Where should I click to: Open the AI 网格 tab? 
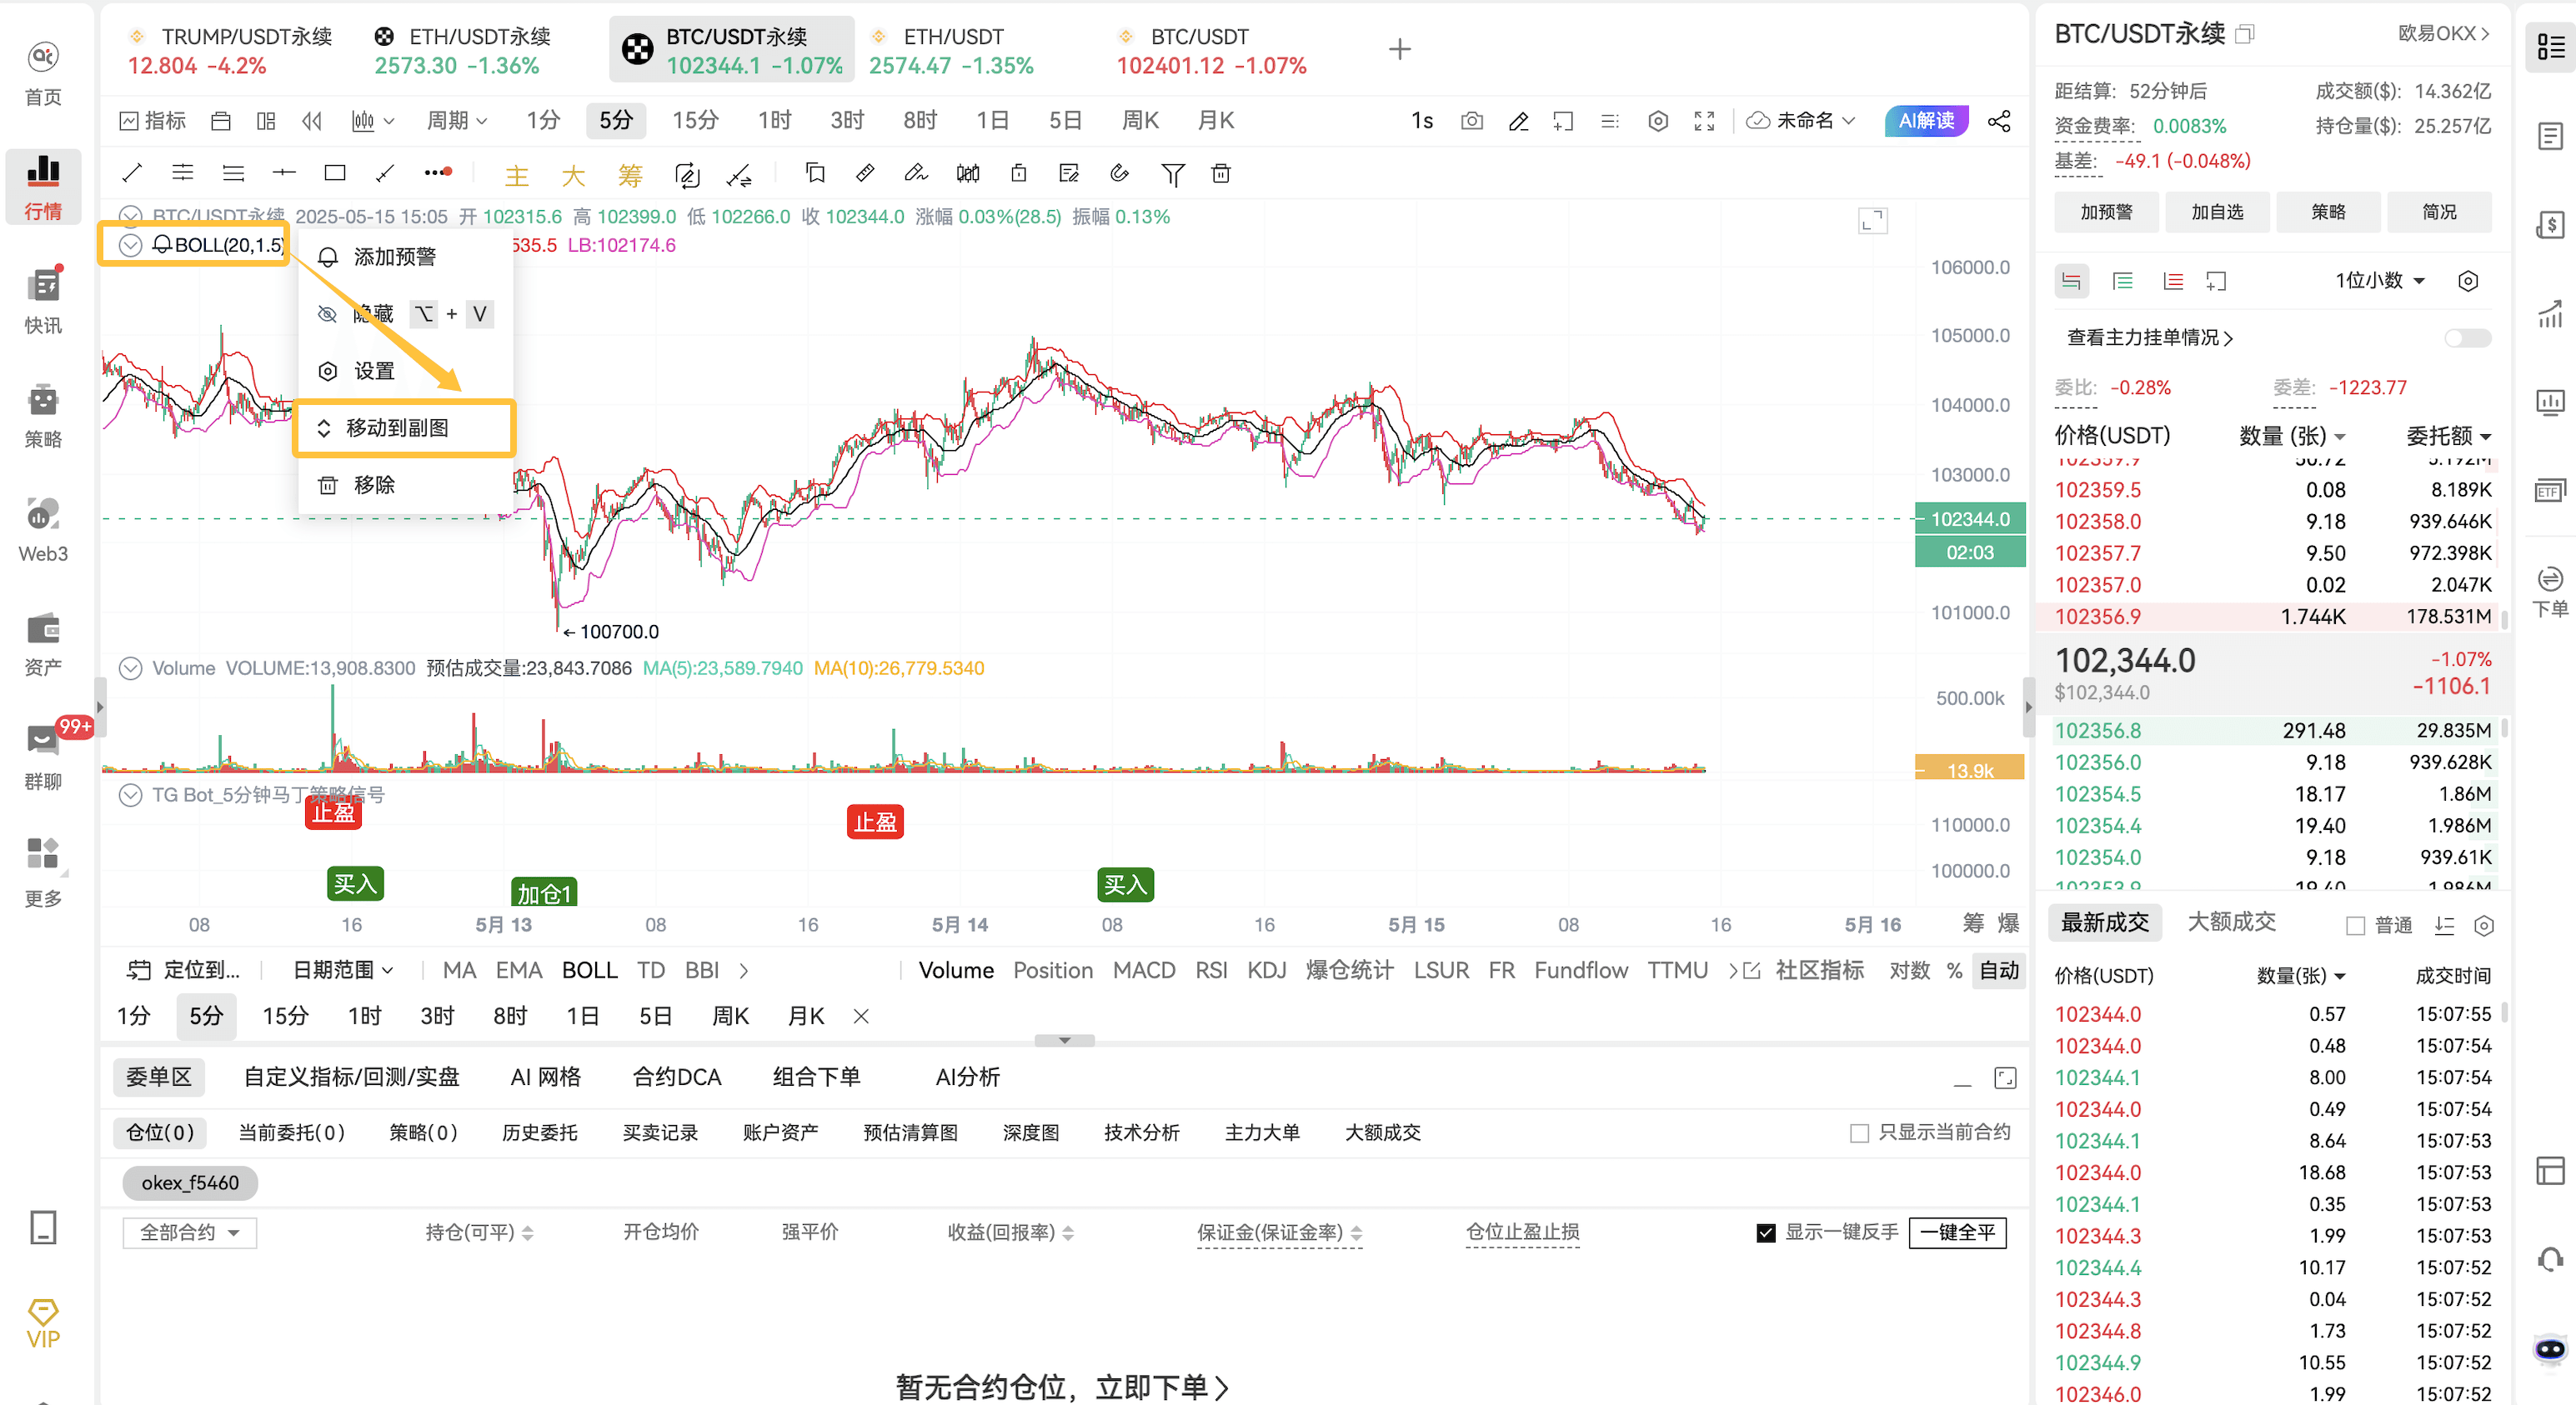click(x=545, y=1076)
